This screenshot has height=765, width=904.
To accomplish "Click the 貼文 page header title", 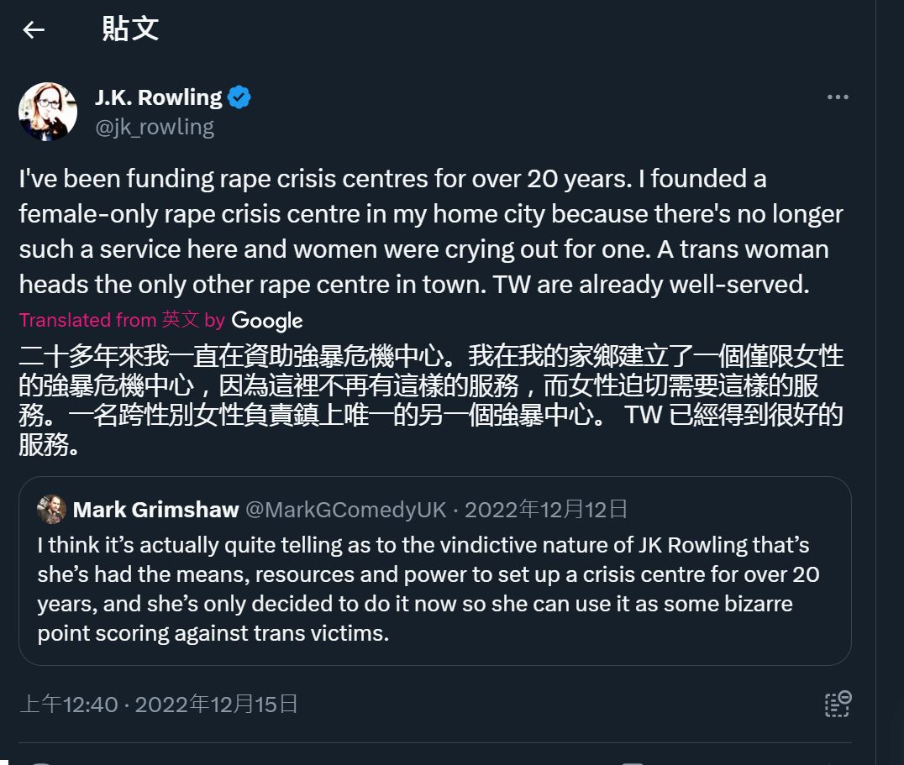I will 130,29.
